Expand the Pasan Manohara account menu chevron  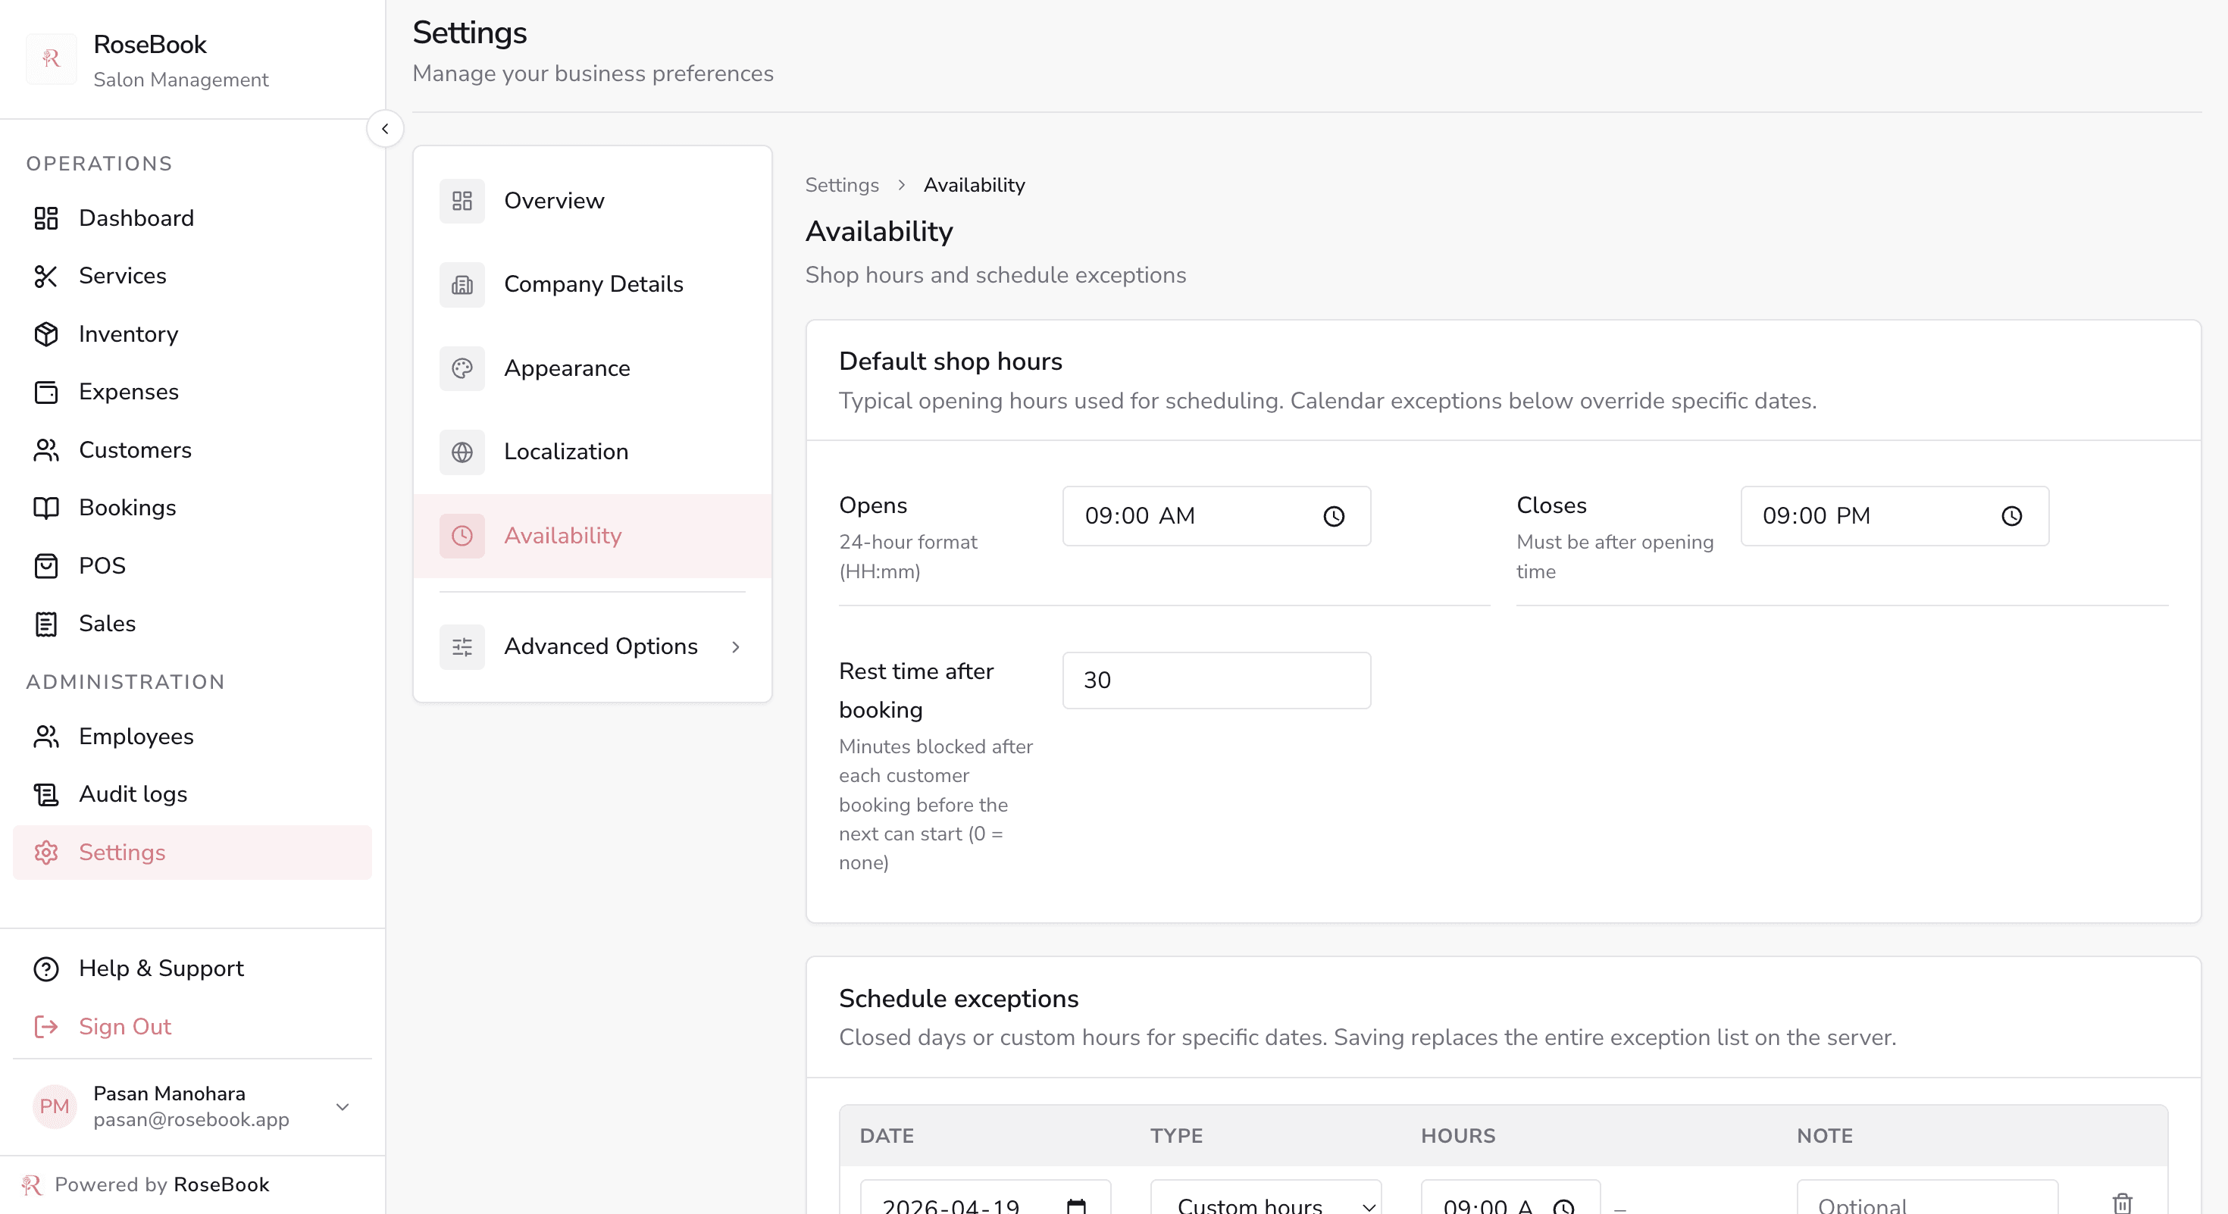343,1107
